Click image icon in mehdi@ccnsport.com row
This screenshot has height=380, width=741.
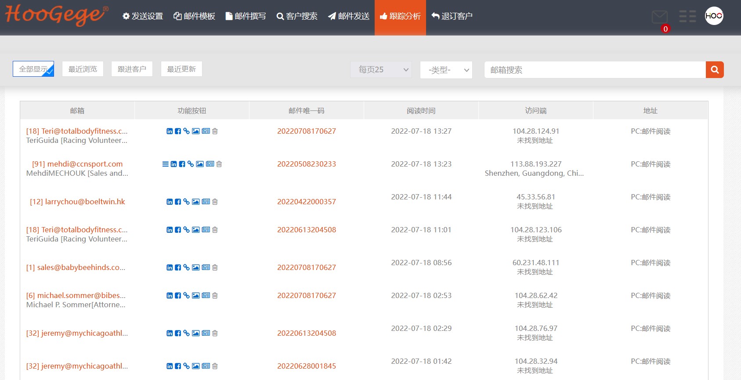tap(200, 164)
